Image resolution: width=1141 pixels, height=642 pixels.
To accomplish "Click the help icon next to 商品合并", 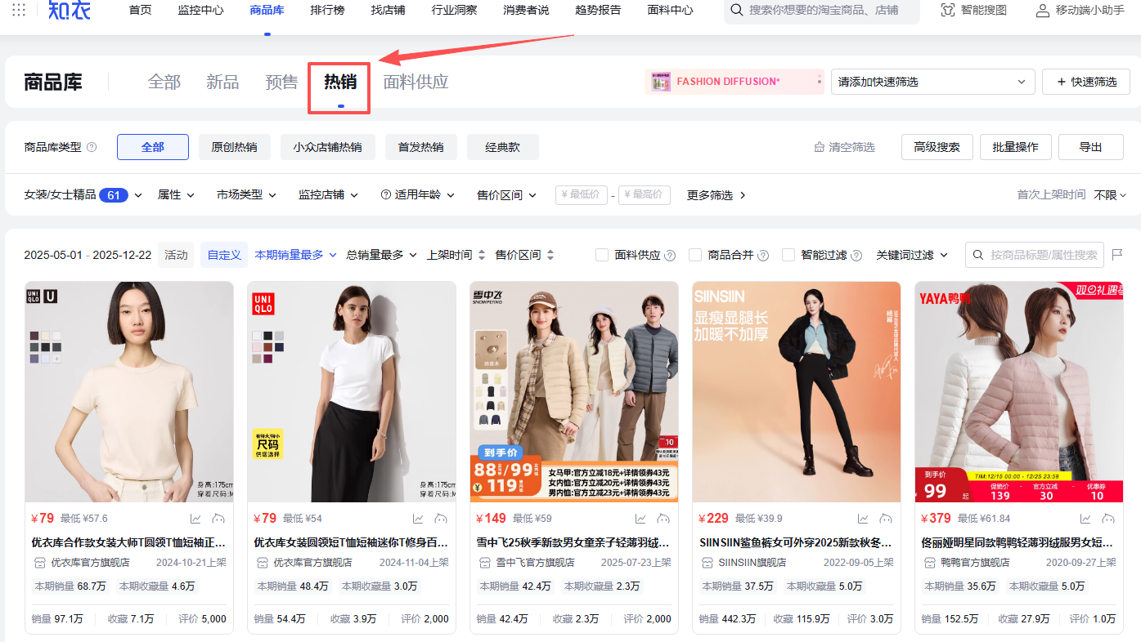I will 763,255.
